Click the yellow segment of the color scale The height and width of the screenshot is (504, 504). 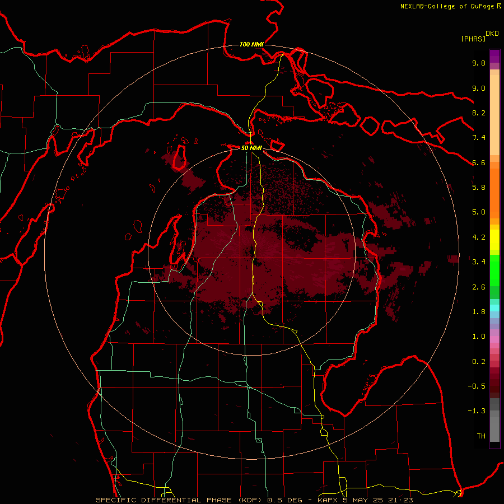pyautogui.click(x=494, y=240)
